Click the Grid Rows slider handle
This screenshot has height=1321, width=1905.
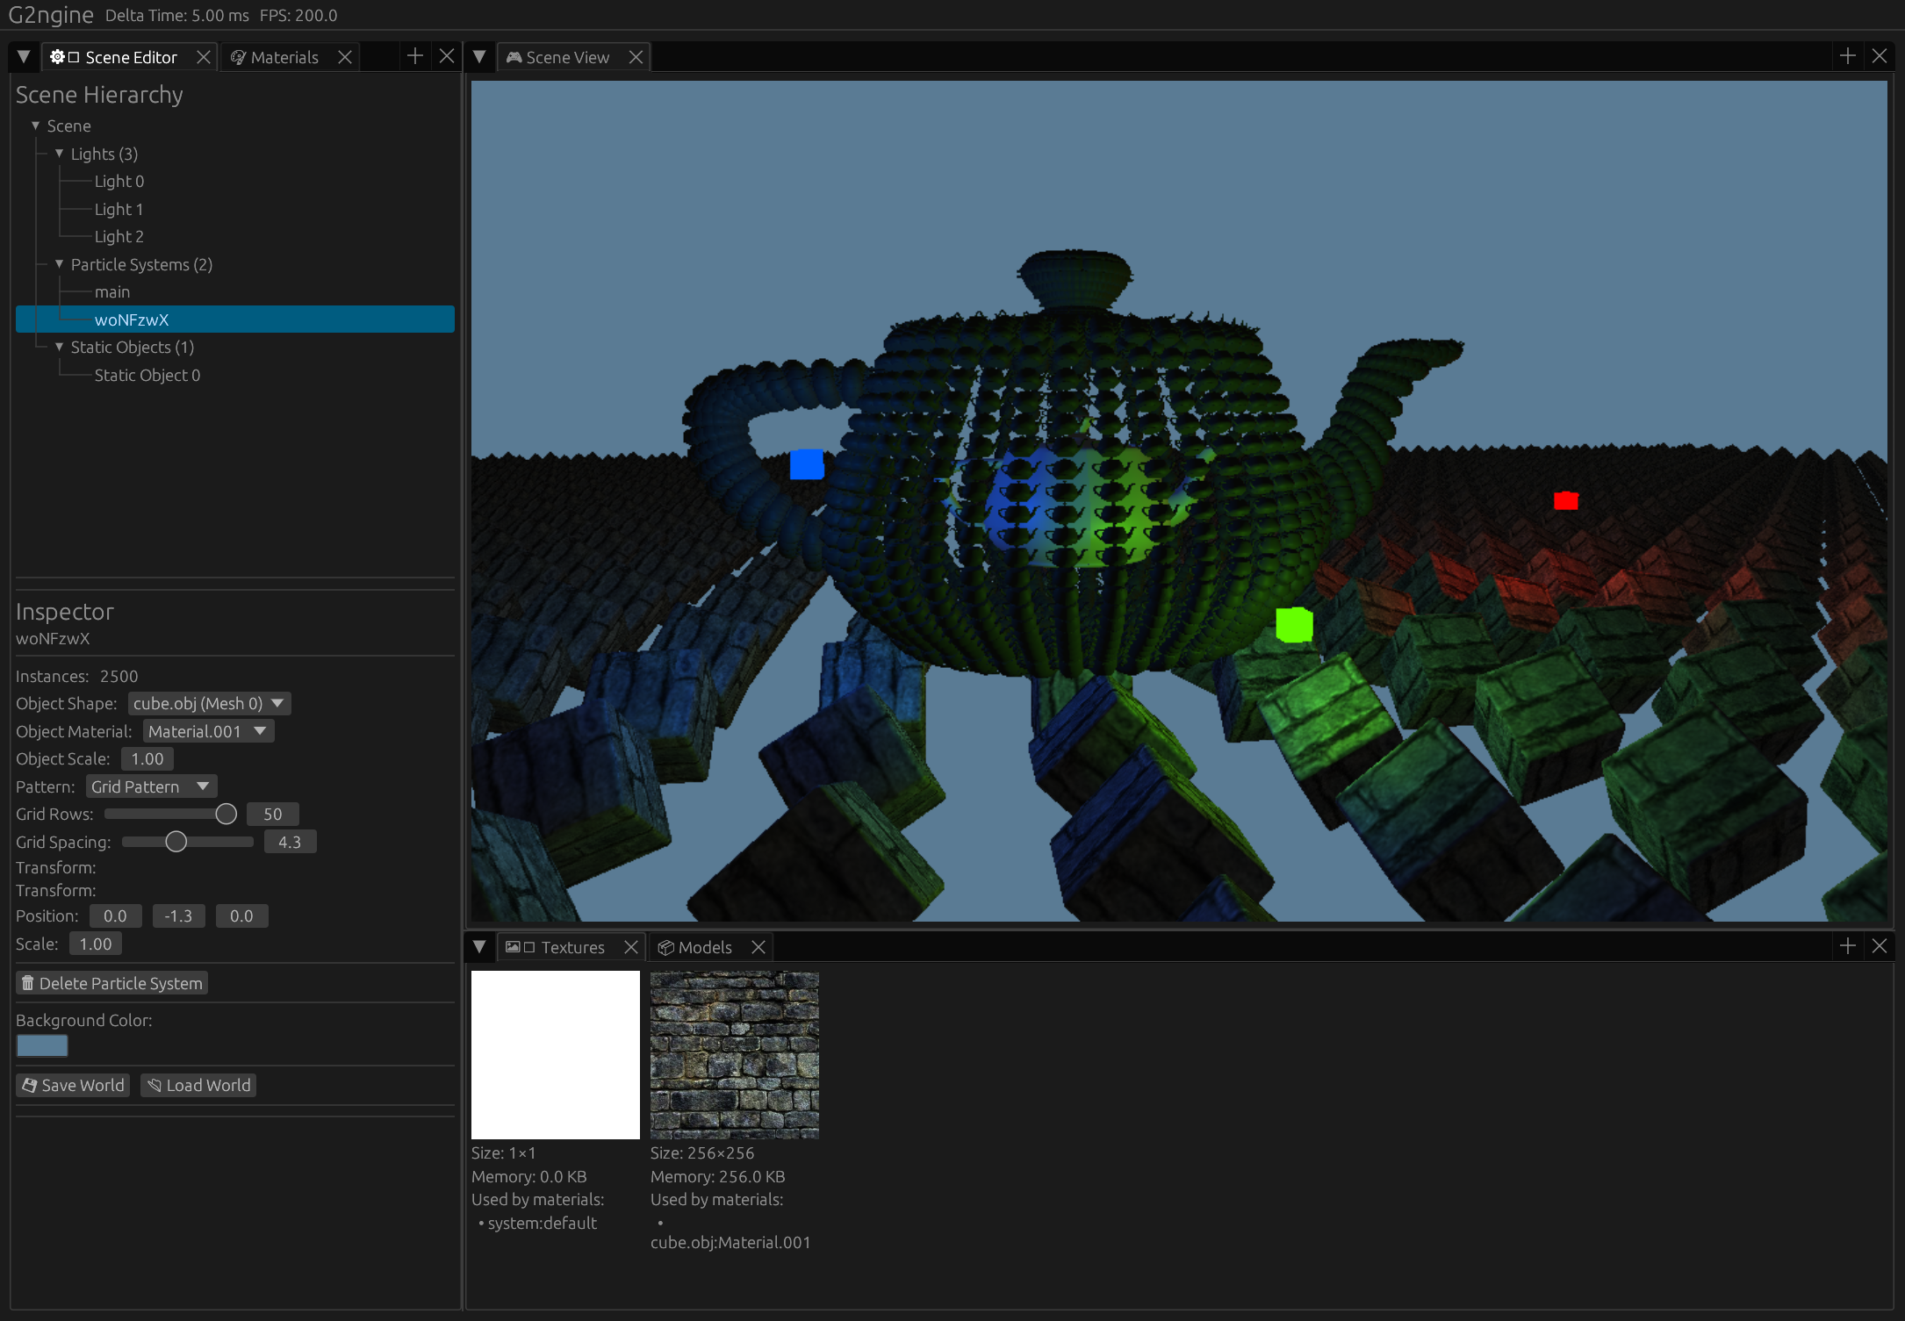pyautogui.click(x=226, y=815)
